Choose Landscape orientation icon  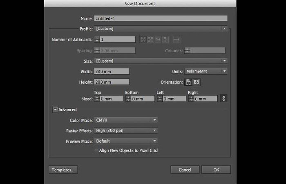click(x=197, y=82)
